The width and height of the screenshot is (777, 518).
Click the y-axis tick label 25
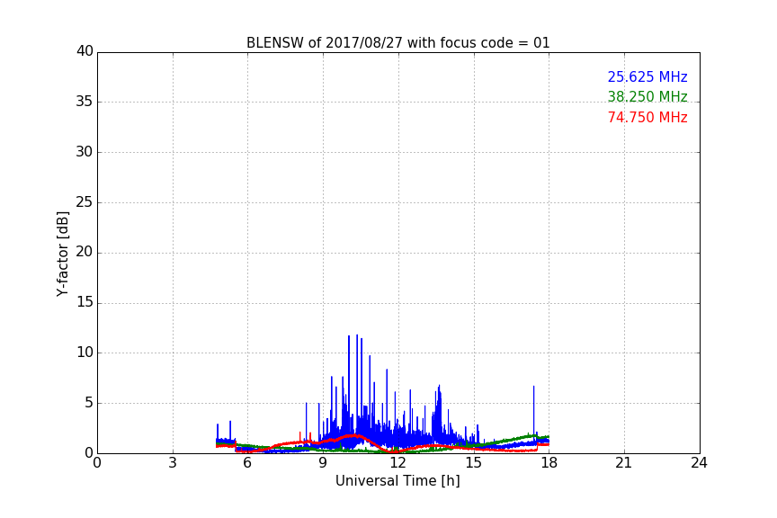click(x=85, y=201)
